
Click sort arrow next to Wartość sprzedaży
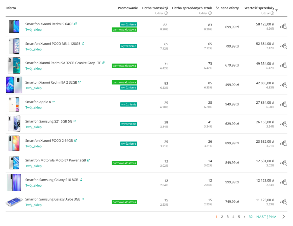pyautogui.click(x=276, y=11)
